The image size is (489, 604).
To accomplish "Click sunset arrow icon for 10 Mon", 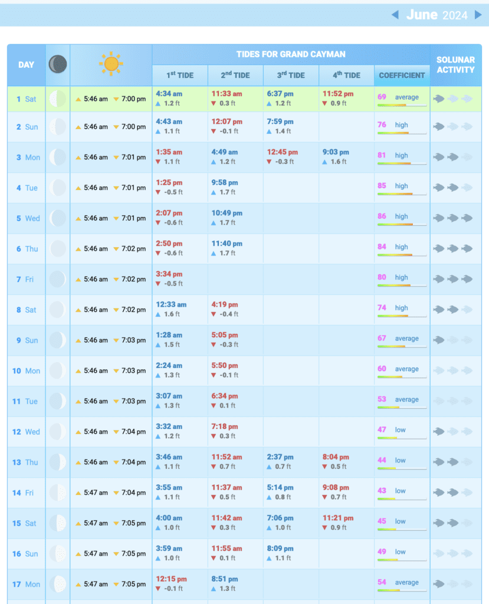I will pyautogui.click(x=116, y=371).
